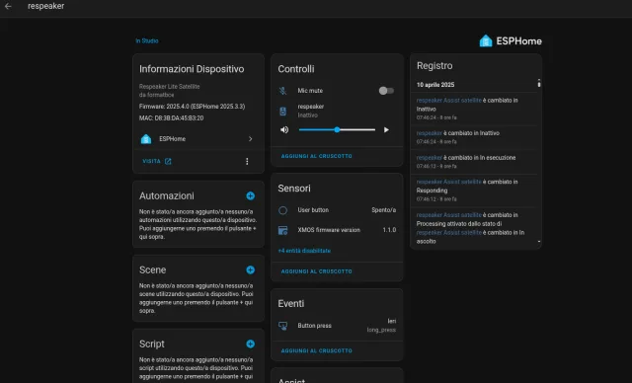Click the external link icon beside VISITA
Image resolution: width=632 pixels, height=383 pixels.
click(x=168, y=161)
